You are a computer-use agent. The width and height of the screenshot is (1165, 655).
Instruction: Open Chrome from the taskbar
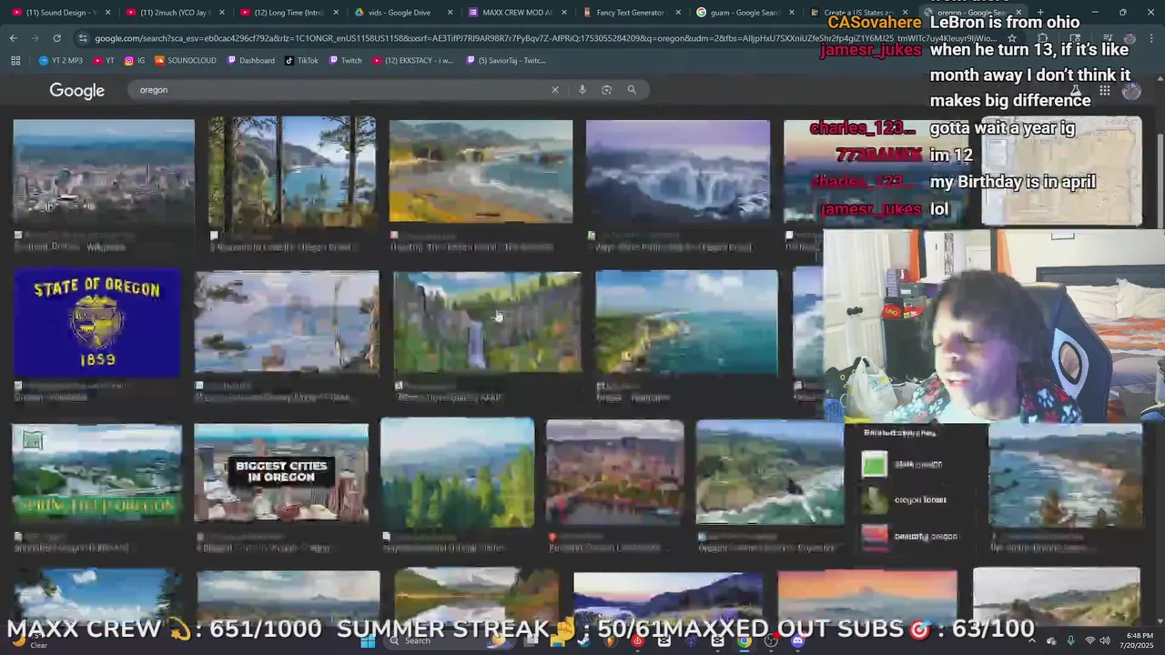tap(745, 641)
